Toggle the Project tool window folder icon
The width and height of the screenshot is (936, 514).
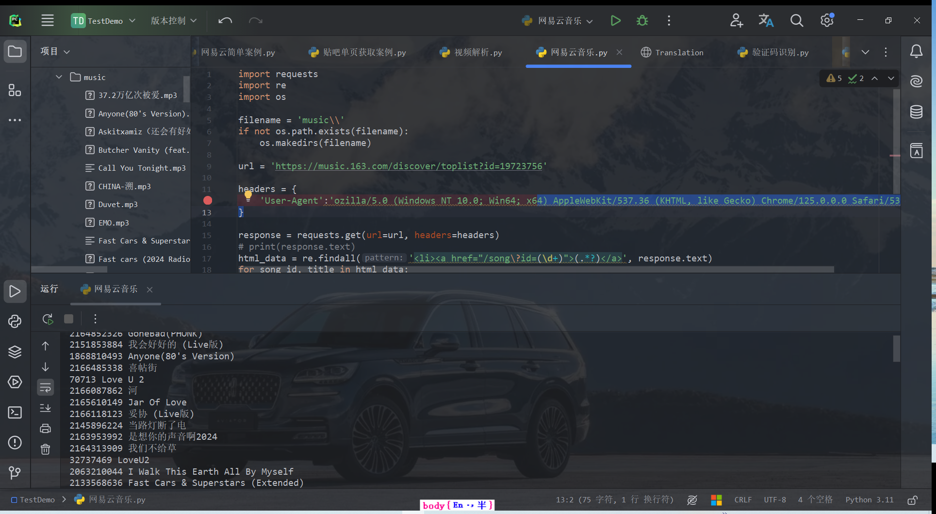[15, 51]
